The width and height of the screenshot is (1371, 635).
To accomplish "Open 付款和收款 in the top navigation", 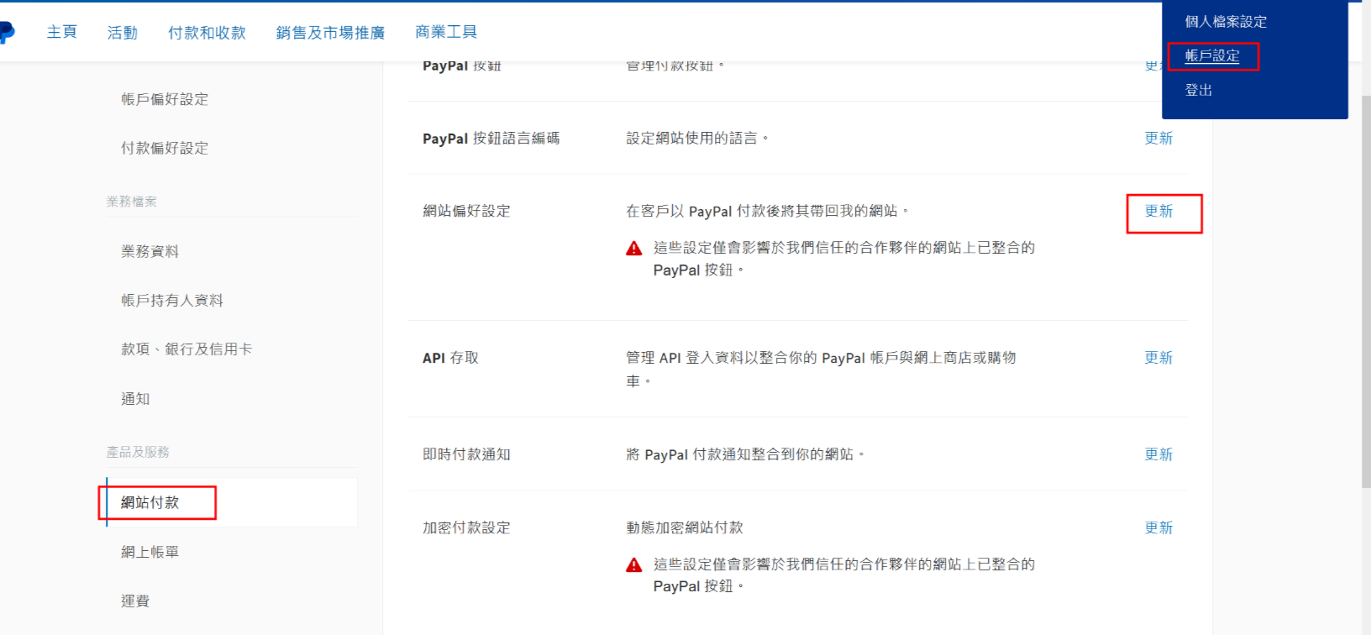I will tap(207, 33).
